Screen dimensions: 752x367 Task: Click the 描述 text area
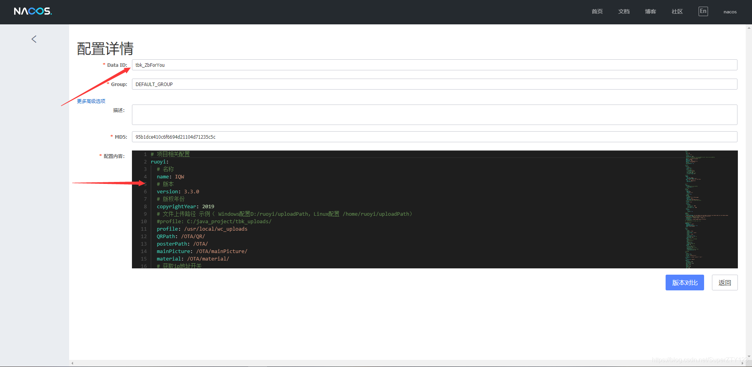pyautogui.click(x=434, y=115)
